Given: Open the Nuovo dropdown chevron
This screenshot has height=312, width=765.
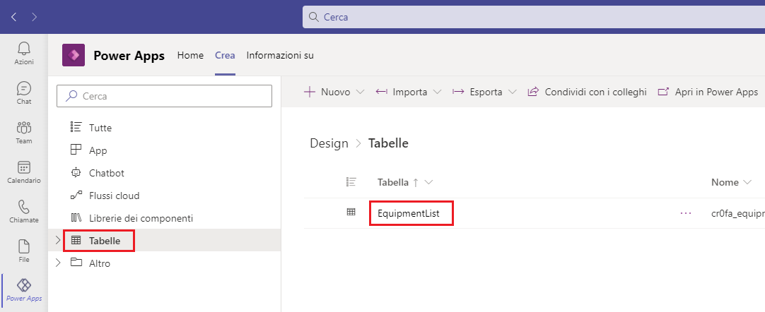Looking at the screenshot, I should tap(360, 92).
